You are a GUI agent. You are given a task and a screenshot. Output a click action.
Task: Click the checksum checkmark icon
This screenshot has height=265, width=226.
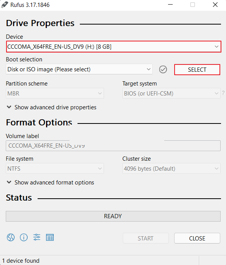point(163,69)
